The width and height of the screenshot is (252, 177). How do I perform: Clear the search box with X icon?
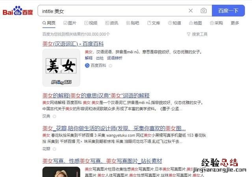pos(191,11)
